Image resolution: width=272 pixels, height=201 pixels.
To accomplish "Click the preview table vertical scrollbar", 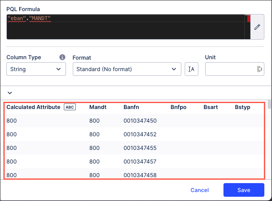I will point(269,104).
